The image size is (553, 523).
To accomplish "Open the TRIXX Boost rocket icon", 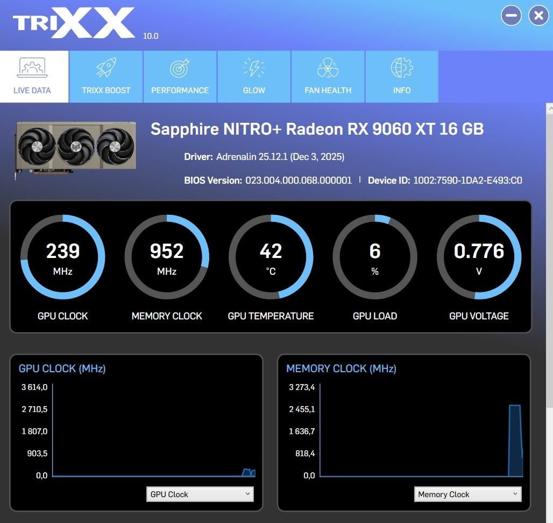I will [x=106, y=69].
